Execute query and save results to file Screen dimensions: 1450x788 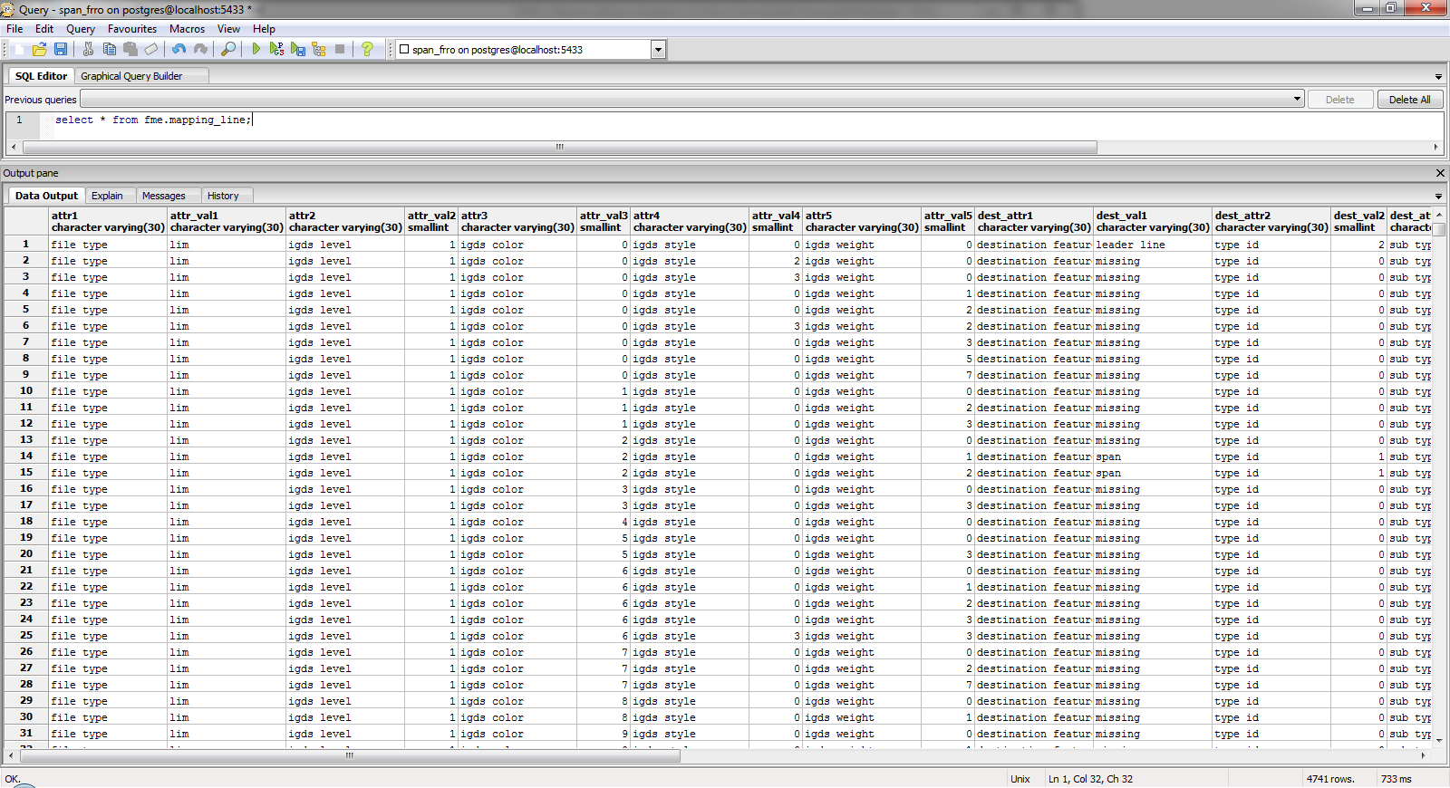(x=298, y=49)
